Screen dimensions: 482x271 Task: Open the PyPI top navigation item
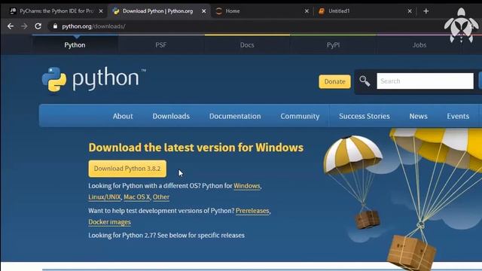(x=333, y=45)
